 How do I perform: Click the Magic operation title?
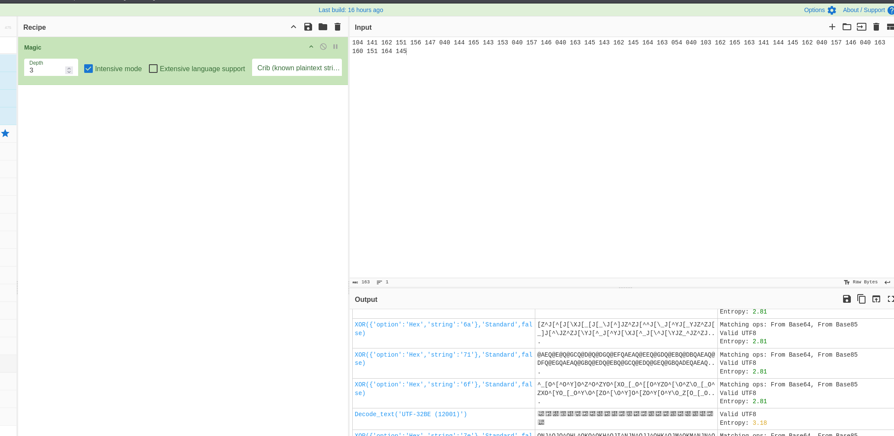tap(33, 47)
